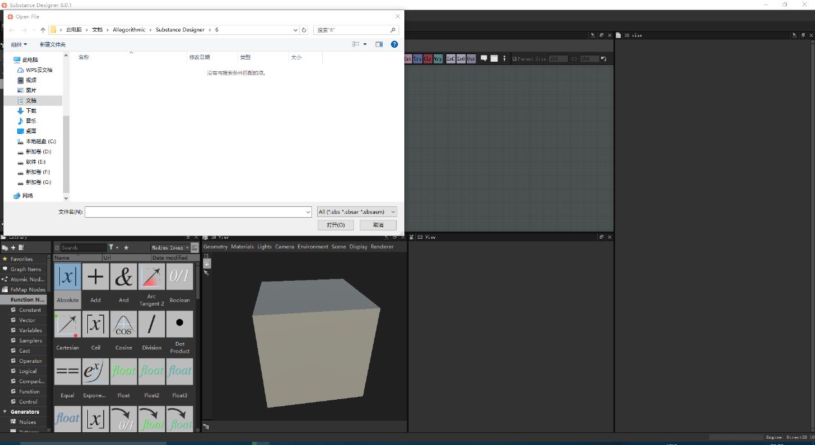Open help in the Open File dialog
The image size is (815, 445).
394,45
